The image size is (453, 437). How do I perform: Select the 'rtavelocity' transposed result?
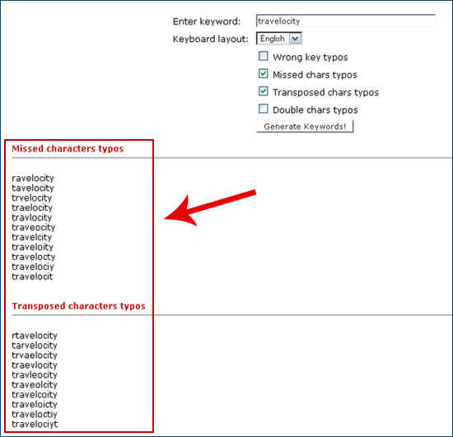click(35, 336)
